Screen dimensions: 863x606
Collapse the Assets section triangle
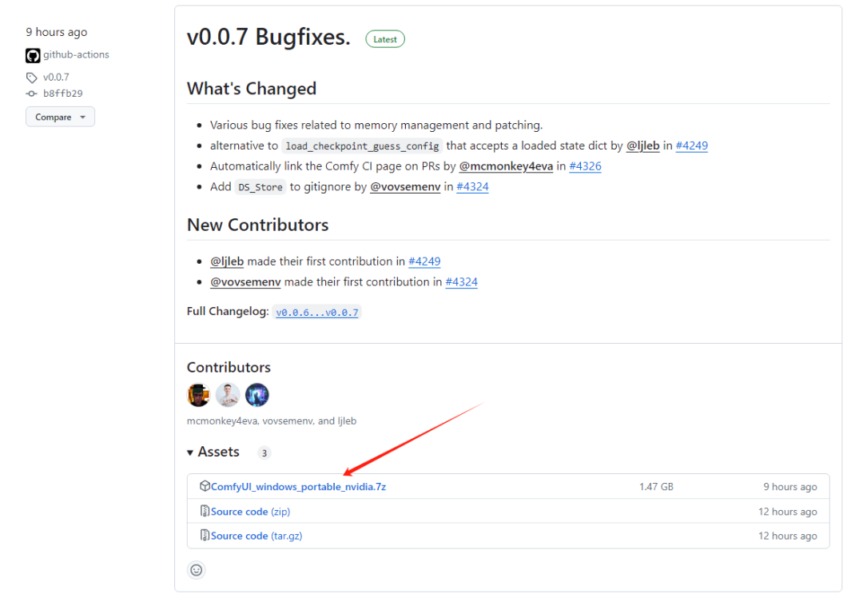coord(190,453)
